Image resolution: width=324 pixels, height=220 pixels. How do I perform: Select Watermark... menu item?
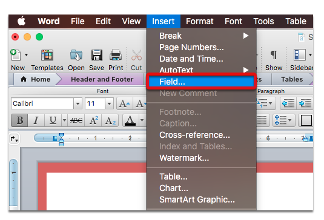tap(202, 158)
